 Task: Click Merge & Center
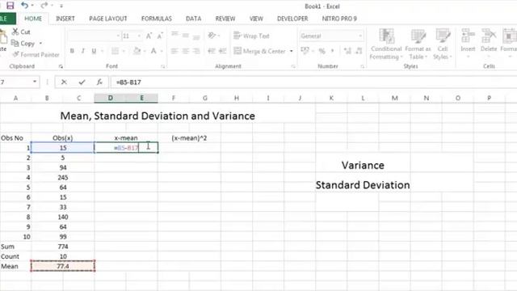(259, 51)
